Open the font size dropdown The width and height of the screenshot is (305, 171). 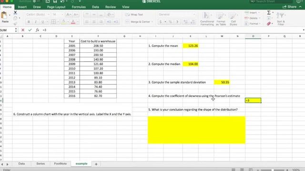[x=62, y=15]
